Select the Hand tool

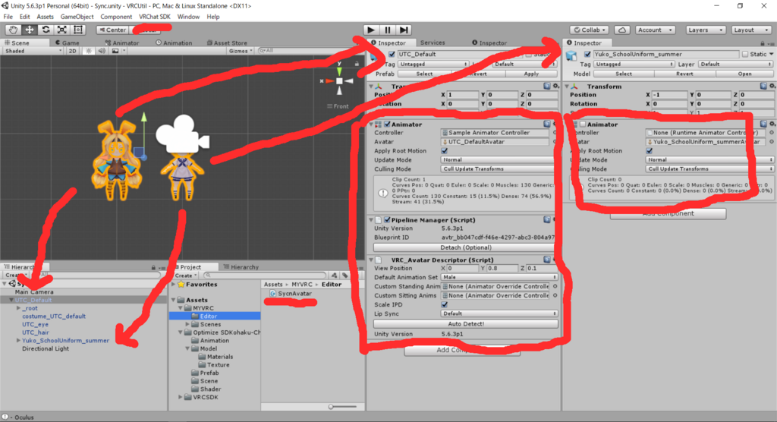click(13, 30)
